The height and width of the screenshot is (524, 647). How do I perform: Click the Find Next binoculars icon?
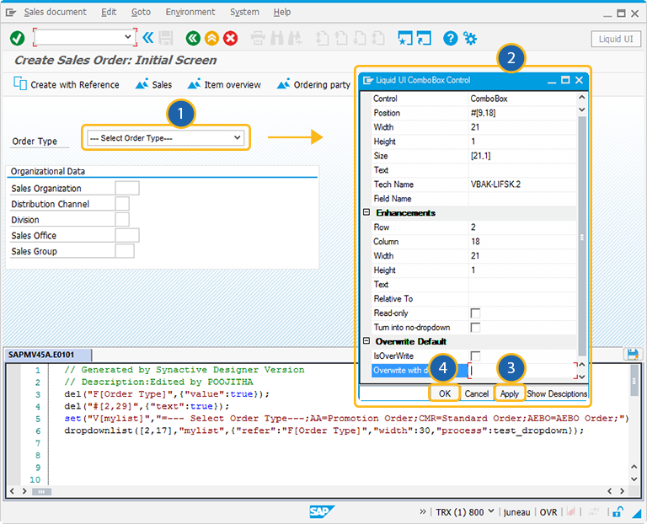coord(295,39)
